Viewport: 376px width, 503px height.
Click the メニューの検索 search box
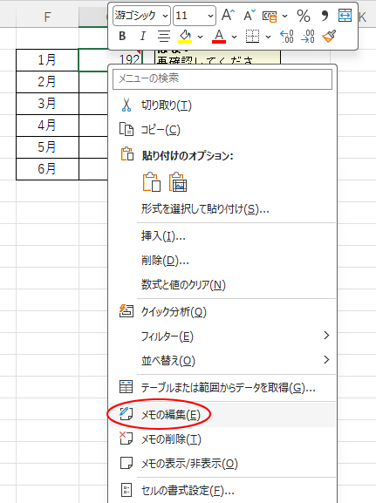(222, 78)
